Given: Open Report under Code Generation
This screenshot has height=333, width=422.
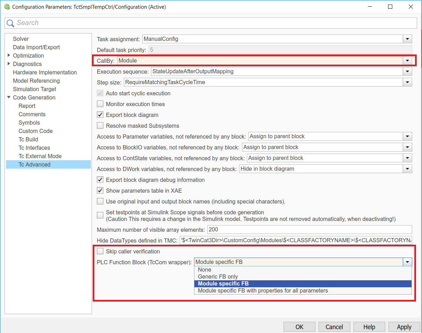Looking at the screenshot, I should (x=27, y=106).
